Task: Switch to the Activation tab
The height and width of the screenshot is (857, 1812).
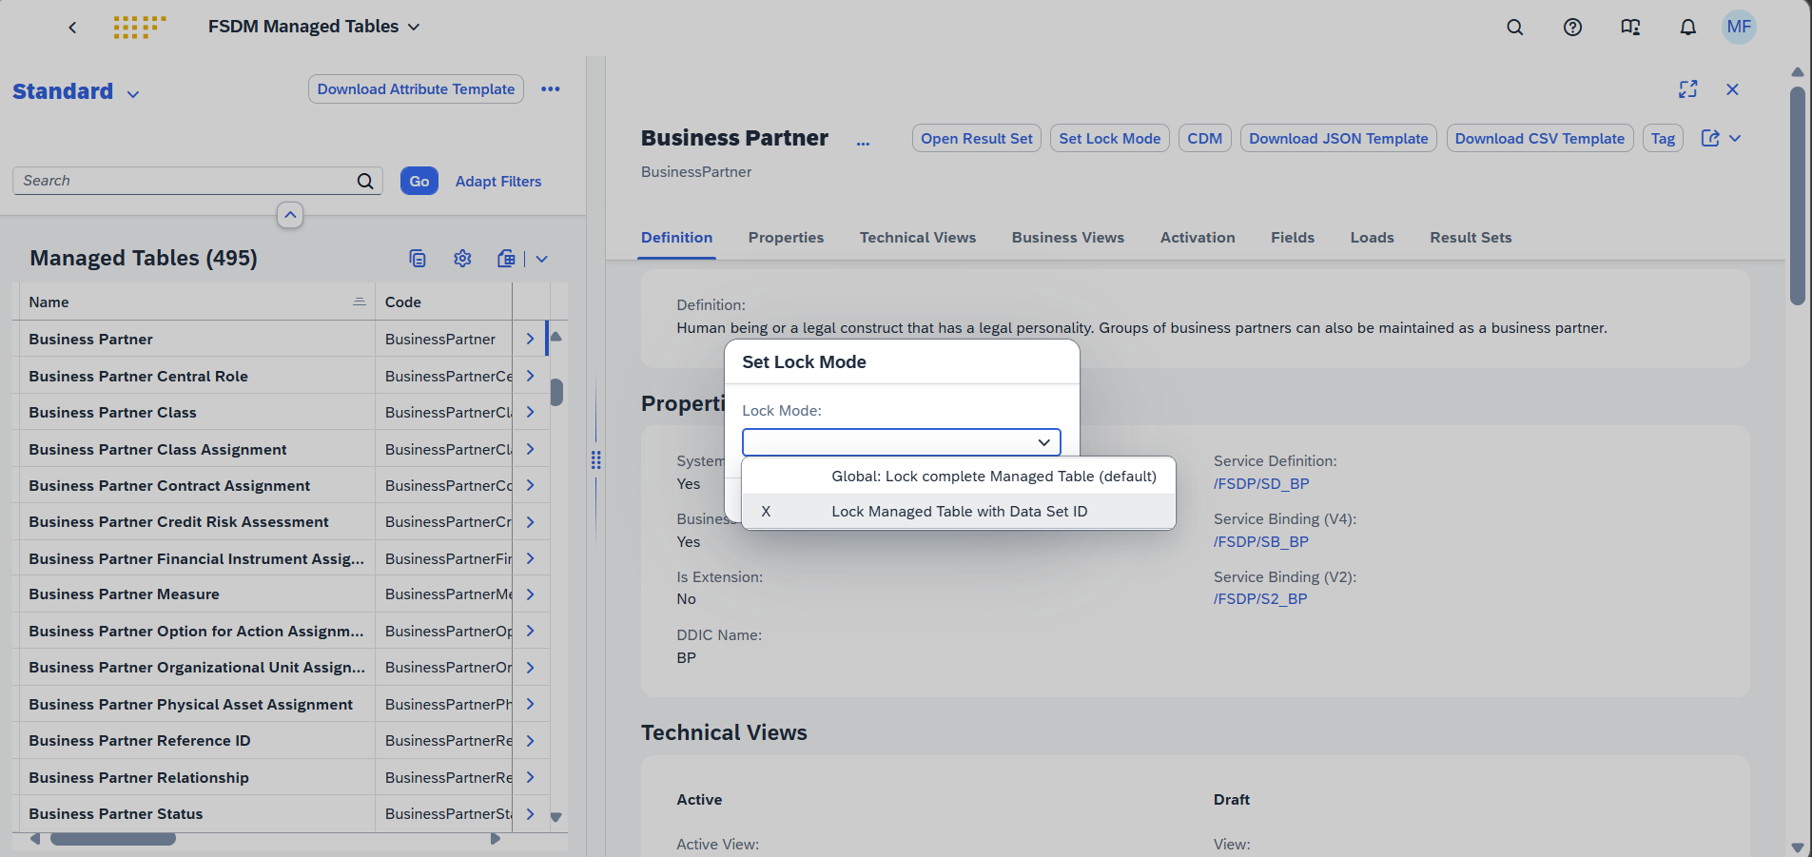Action: point(1198,238)
